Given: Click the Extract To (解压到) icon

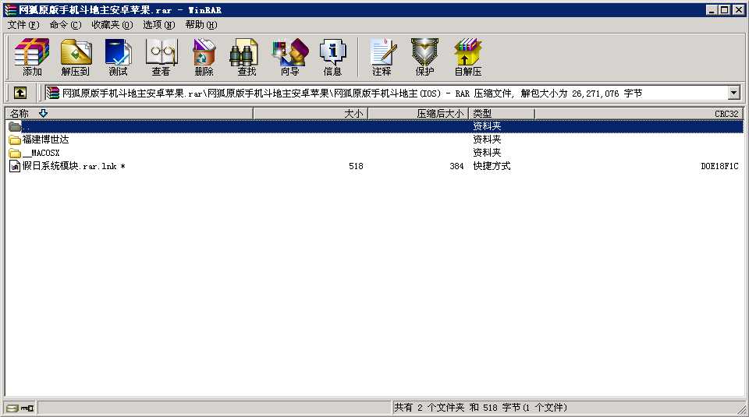Looking at the screenshot, I should coord(76,57).
